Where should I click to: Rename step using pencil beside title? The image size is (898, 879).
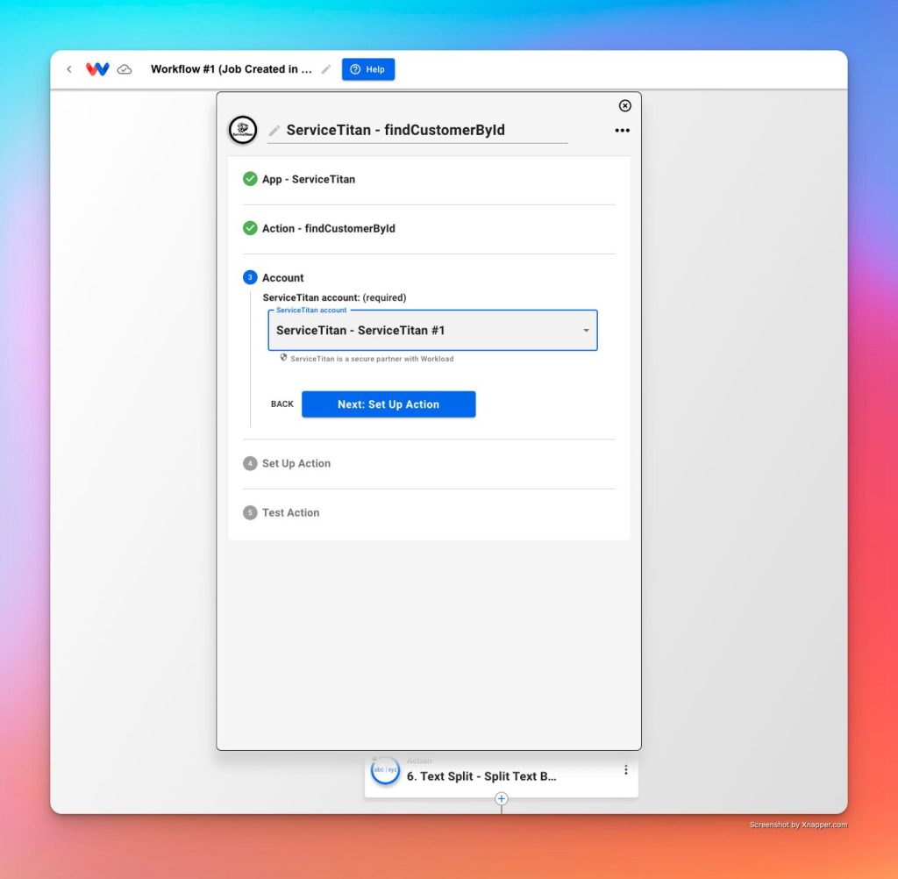[274, 131]
